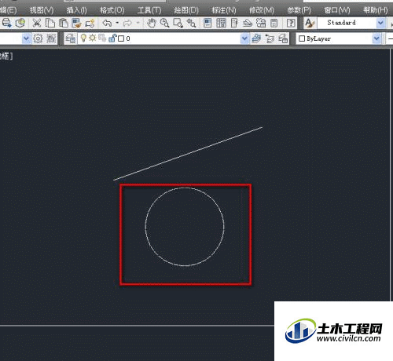Toggle layer 0 freeze sun icon
Screen dimensions: 393x361
pyautogui.click(x=92, y=38)
